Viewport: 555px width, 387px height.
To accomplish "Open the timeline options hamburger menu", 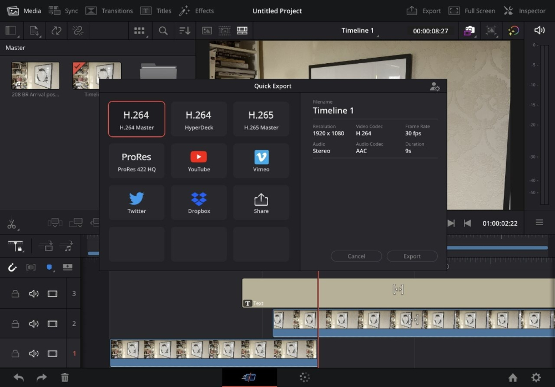I will click(x=539, y=223).
